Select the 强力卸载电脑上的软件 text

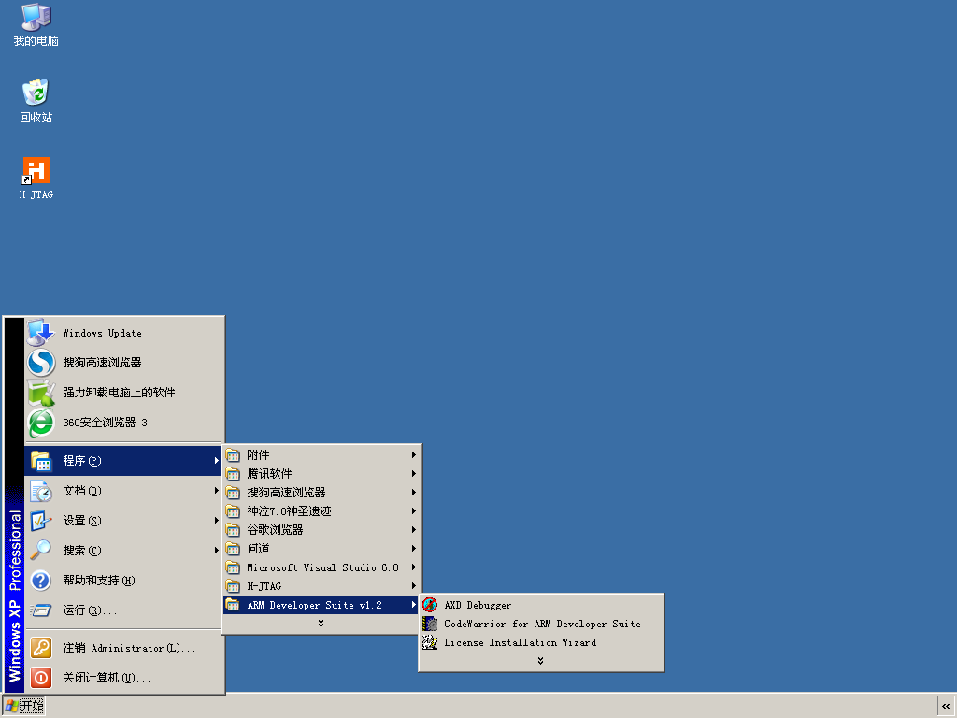pyautogui.click(x=119, y=393)
